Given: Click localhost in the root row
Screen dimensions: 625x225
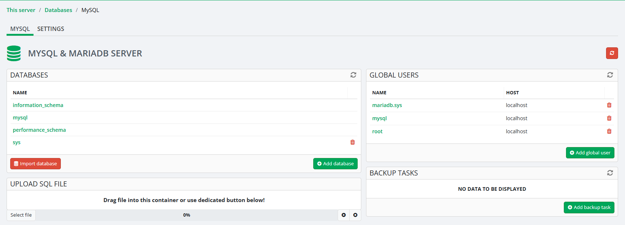Looking at the screenshot, I should (x=516, y=131).
